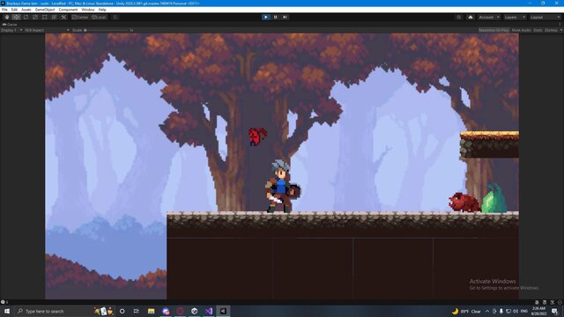
Task: Open the Edit menu
Action: coord(14,10)
